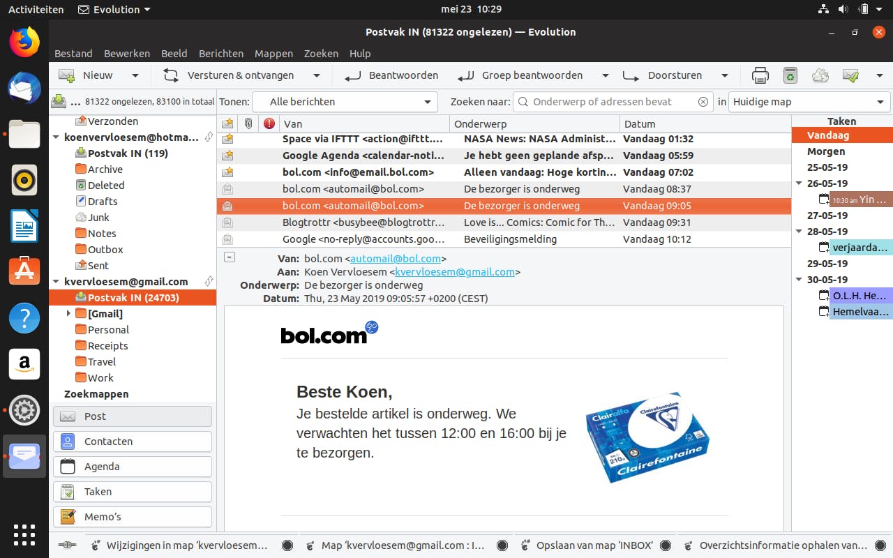
Task: Mark message as junk via toolbar icon
Action: point(820,75)
